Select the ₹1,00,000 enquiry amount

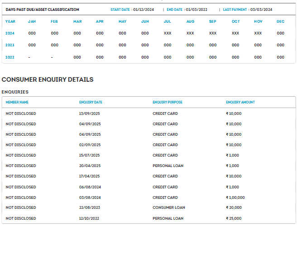coord(235,197)
